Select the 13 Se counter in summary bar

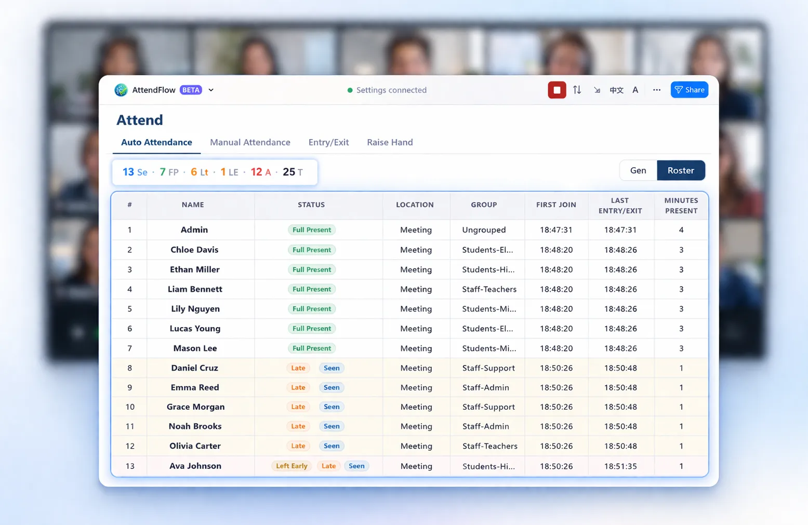135,172
